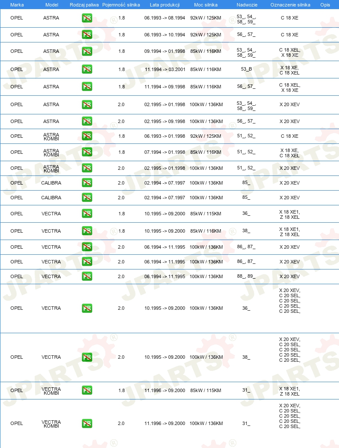
Task: Click fuel icon in VECTRA 88_, 89_ row
Action: 87,276
